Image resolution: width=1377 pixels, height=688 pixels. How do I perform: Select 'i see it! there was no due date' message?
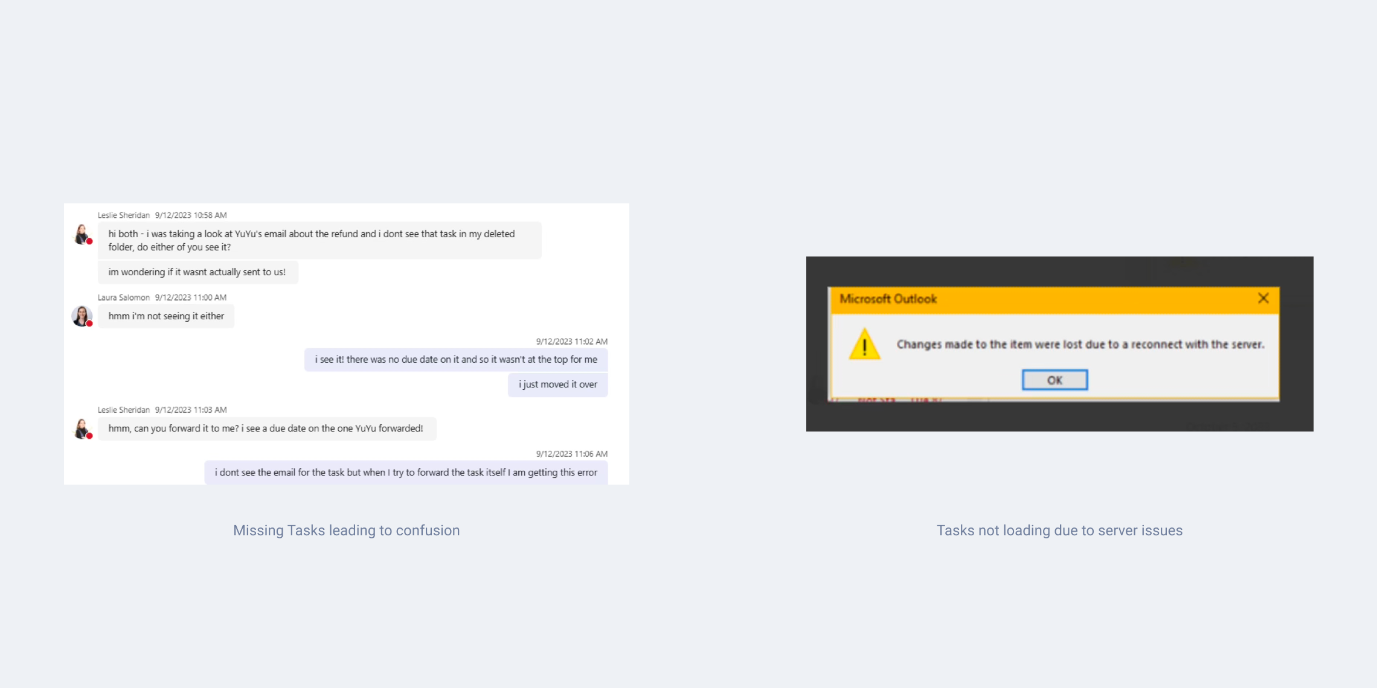[456, 360]
